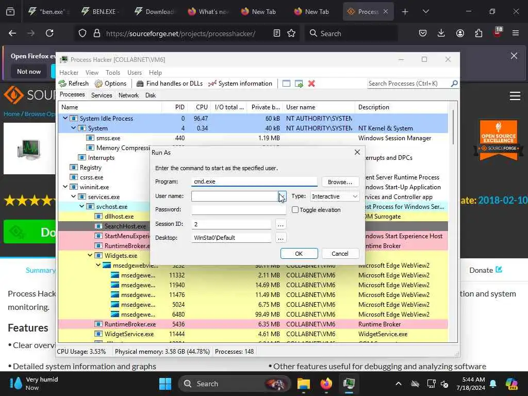Open Firefox downloads icon

point(441,33)
